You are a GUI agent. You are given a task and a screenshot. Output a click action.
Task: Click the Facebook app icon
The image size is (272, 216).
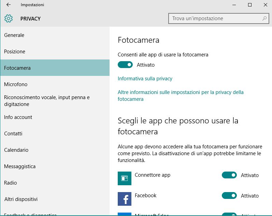(124, 199)
